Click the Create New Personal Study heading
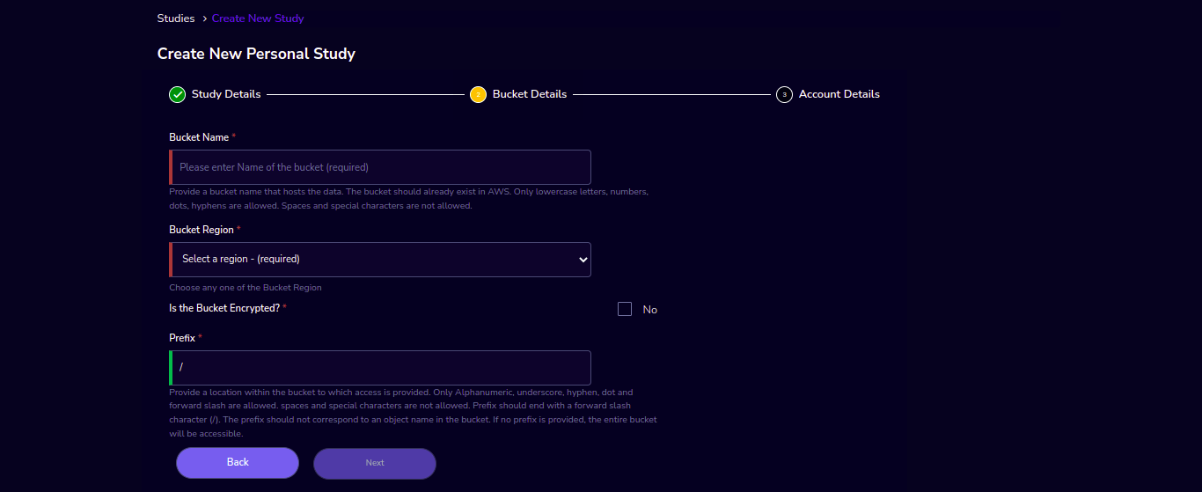The height and width of the screenshot is (492, 1202). click(256, 54)
